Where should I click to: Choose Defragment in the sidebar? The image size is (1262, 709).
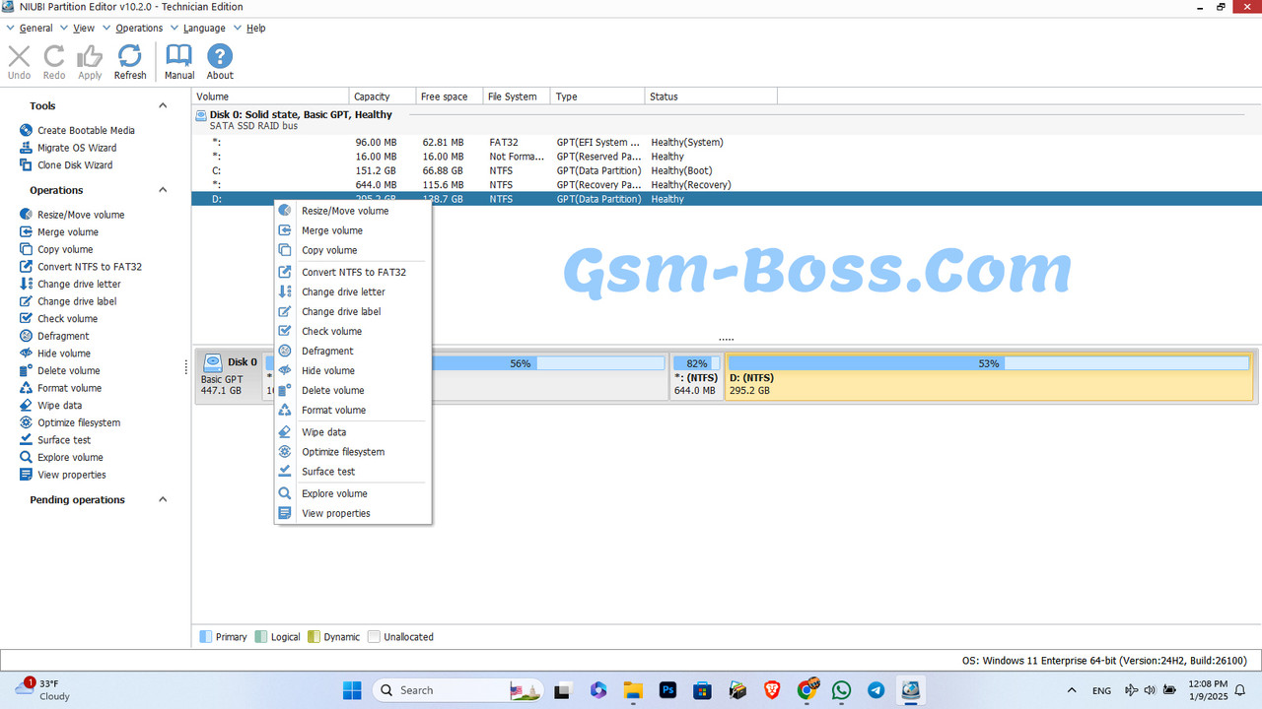pos(54,336)
